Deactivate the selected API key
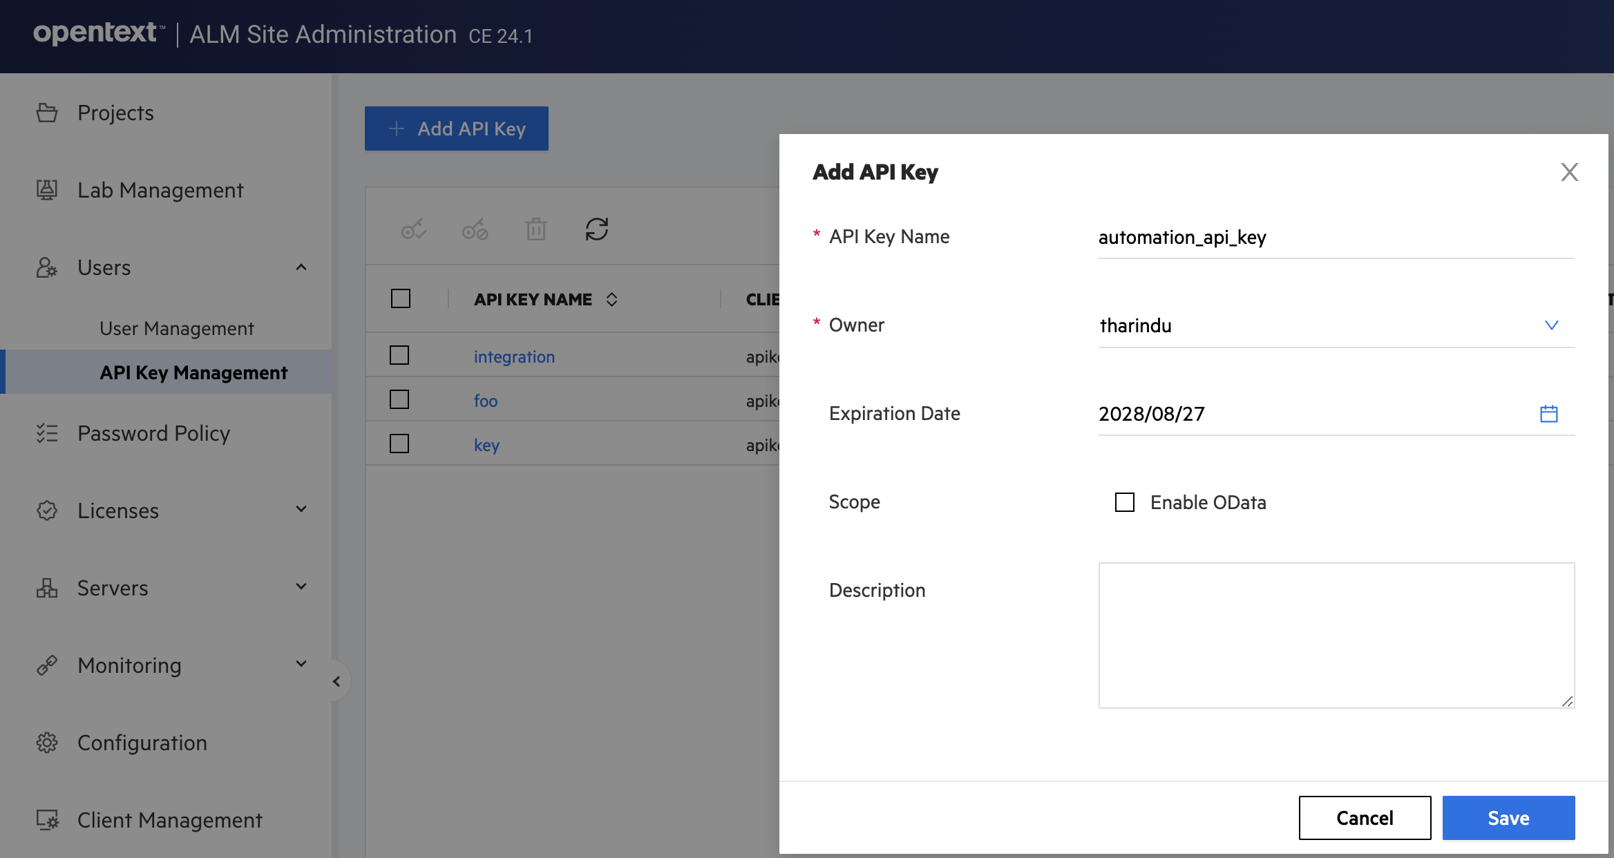 [474, 229]
